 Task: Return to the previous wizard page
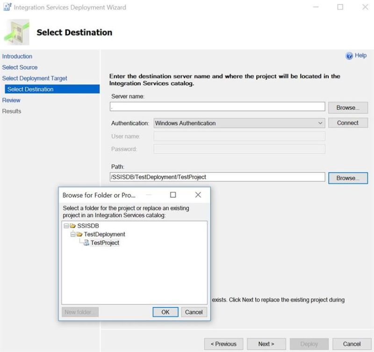[224, 344]
